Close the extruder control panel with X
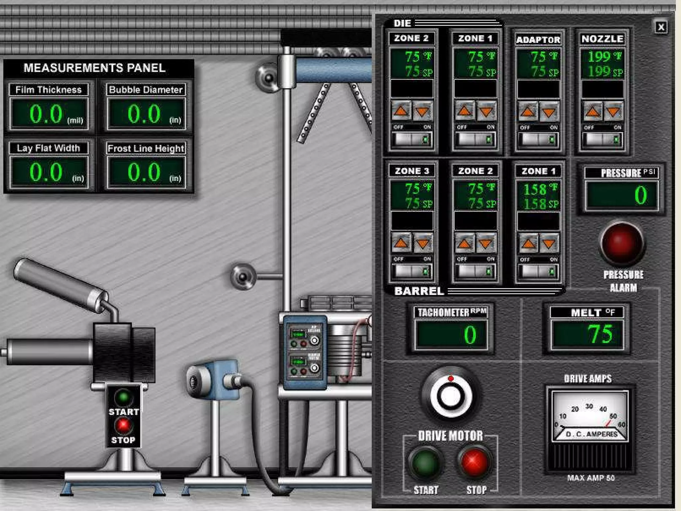This screenshot has width=681, height=511. pos(661,27)
